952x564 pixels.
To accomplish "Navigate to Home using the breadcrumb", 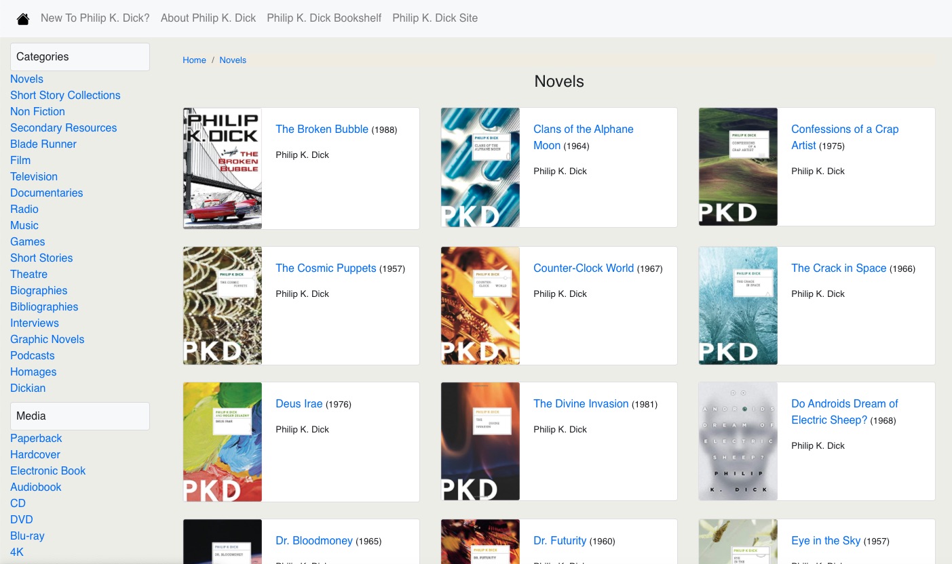I will (x=194, y=60).
